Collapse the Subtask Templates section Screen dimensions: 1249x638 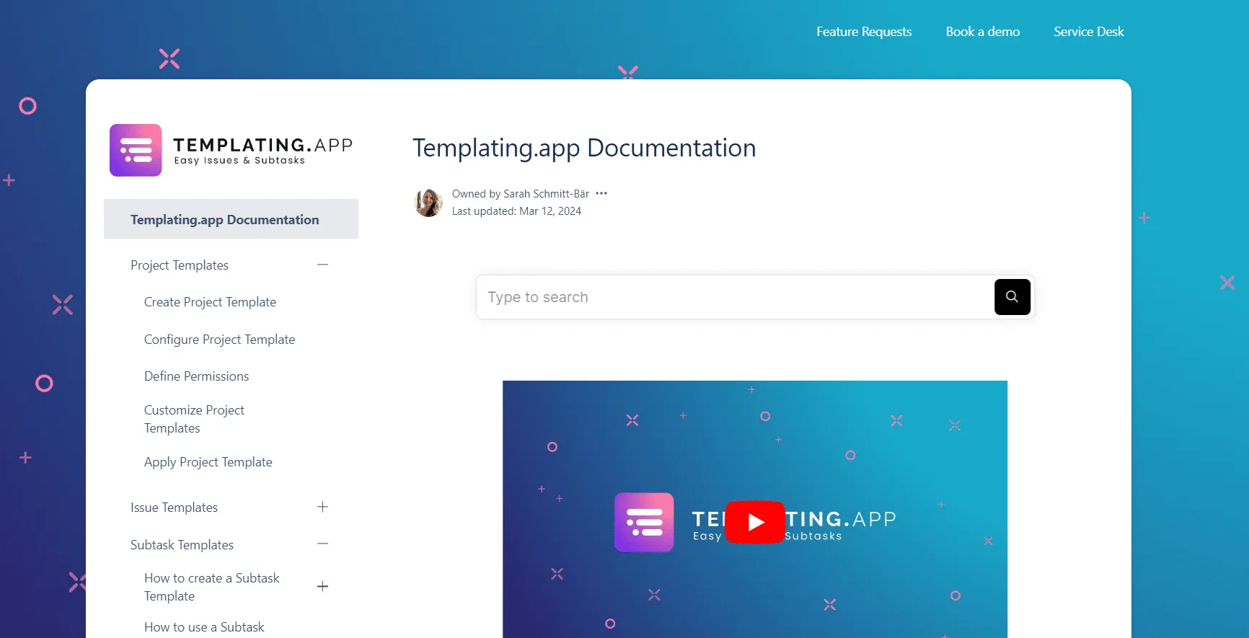click(322, 544)
